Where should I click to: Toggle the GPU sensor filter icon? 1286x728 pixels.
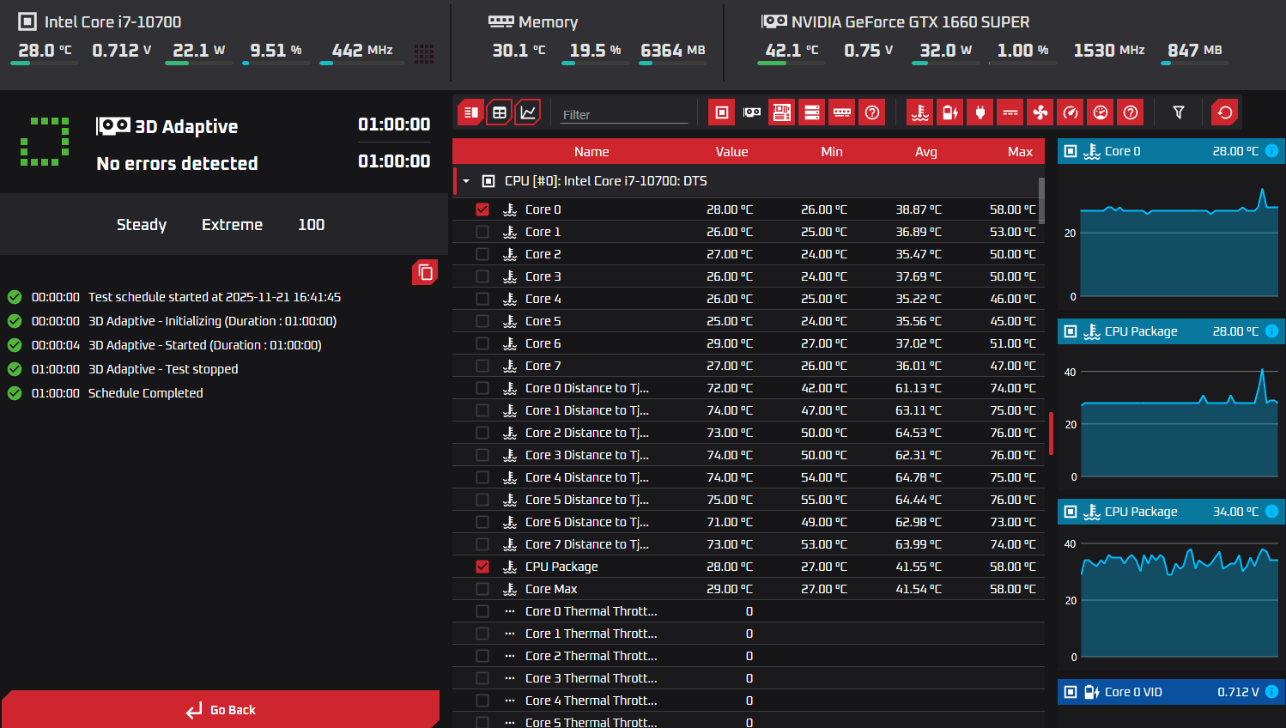[752, 112]
